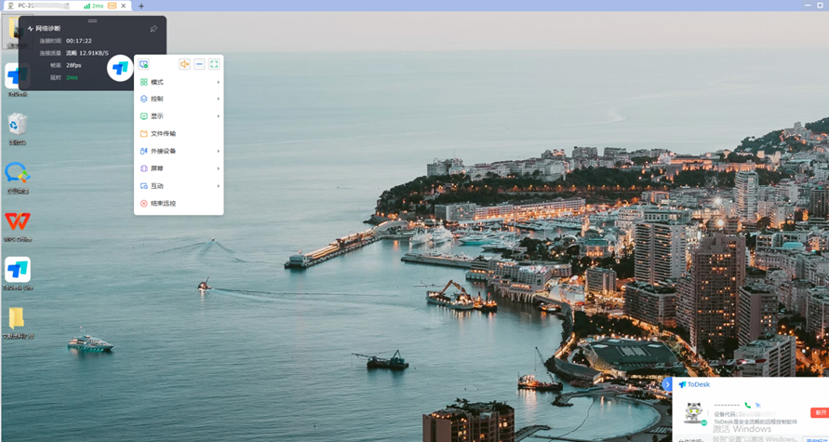
Task: Click the green 2ms latency in the diagnosis panel
Action: [72, 77]
